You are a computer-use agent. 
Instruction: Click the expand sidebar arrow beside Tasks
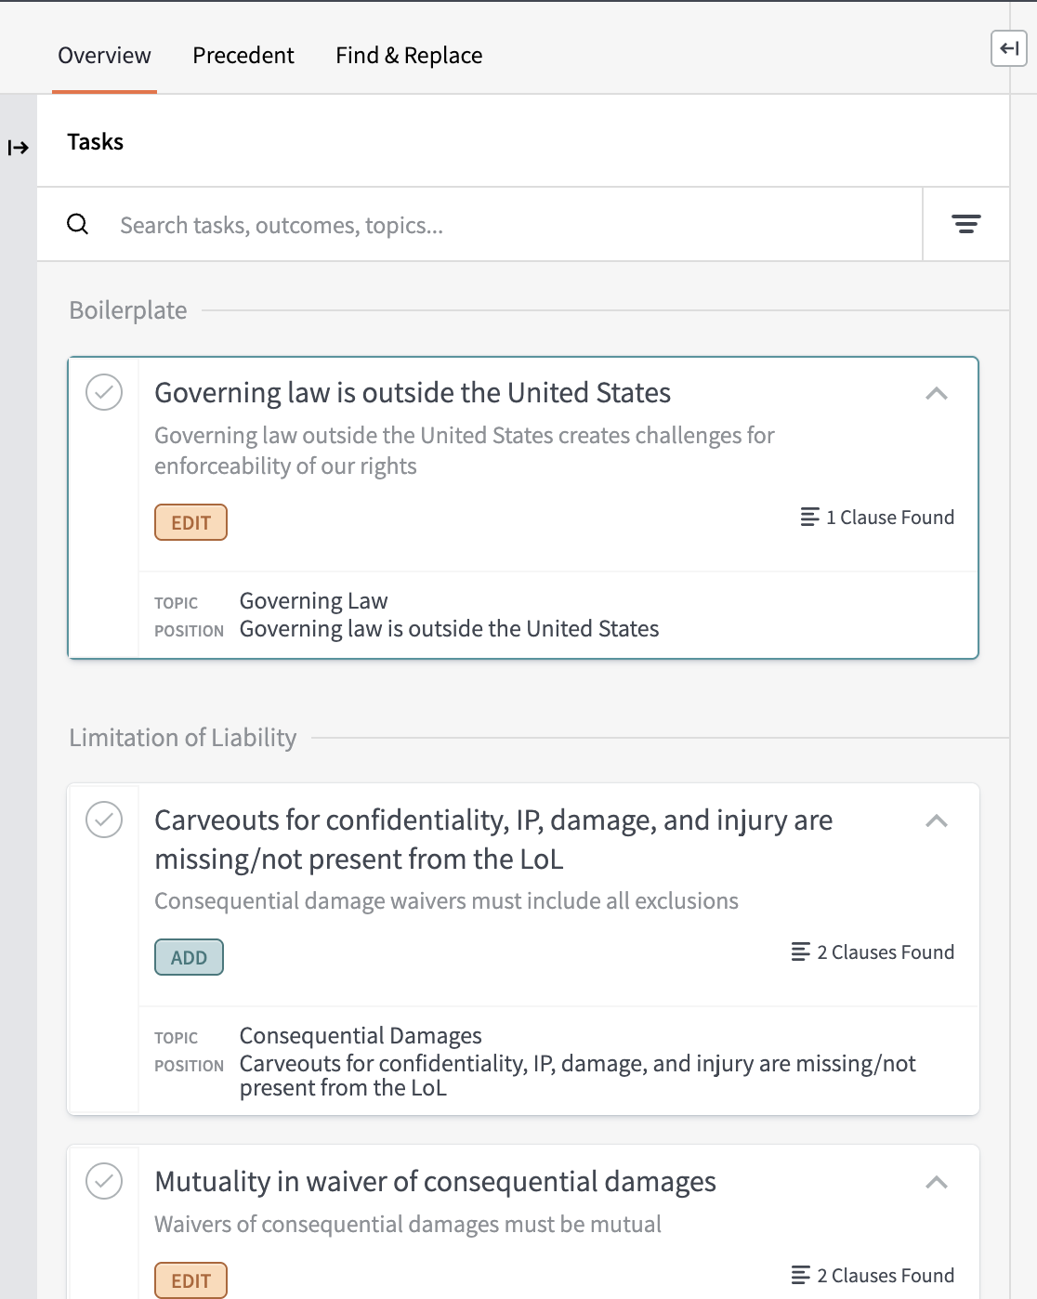coord(19,148)
